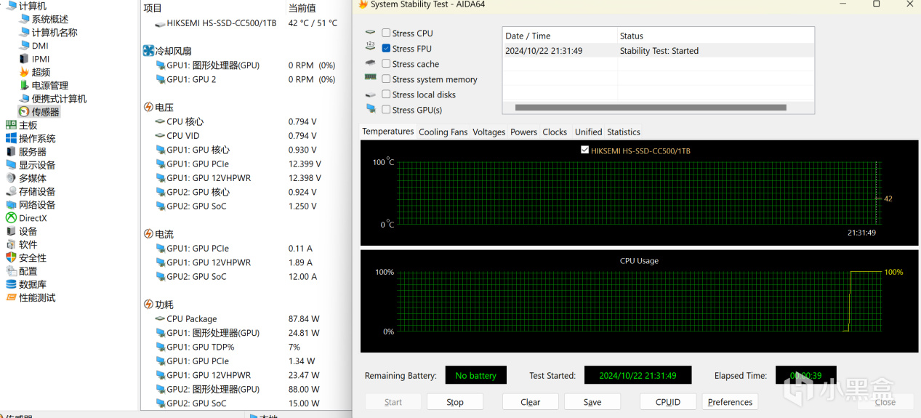This screenshot has width=921, height=418.
Task: Tick the Stress system memory checkbox
Action: [x=386, y=79]
